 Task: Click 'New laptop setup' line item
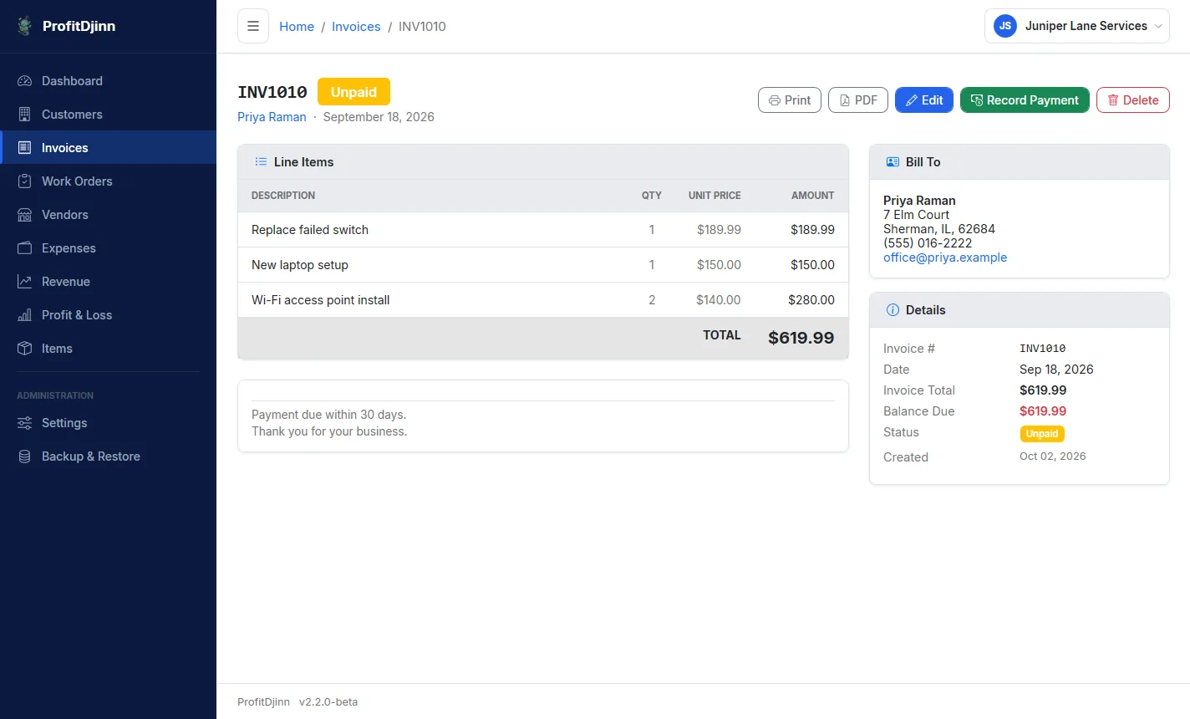(x=300, y=265)
